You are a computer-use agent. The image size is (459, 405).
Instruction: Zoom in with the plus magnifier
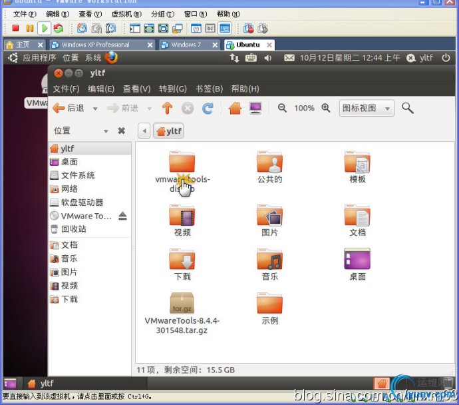pos(326,108)
